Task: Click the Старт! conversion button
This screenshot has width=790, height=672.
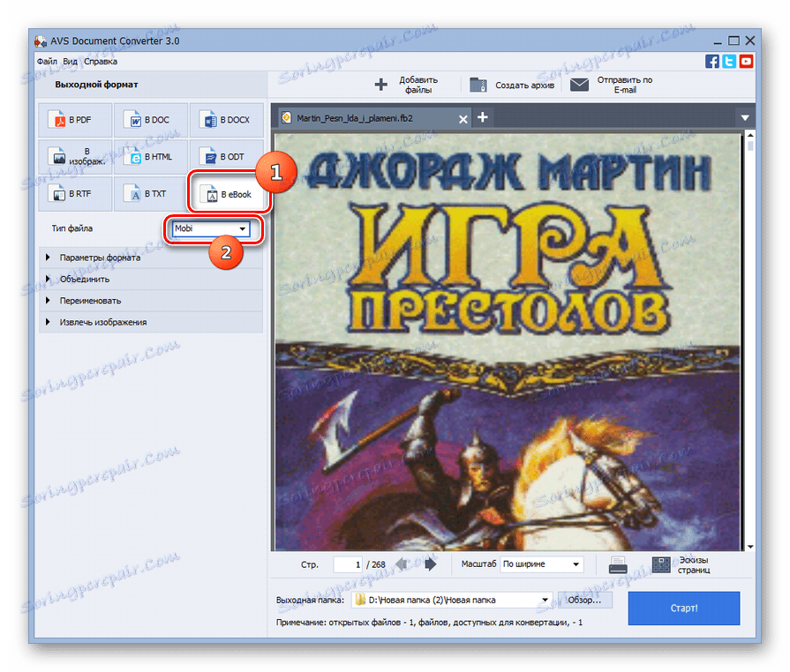Action: (684, 609)
